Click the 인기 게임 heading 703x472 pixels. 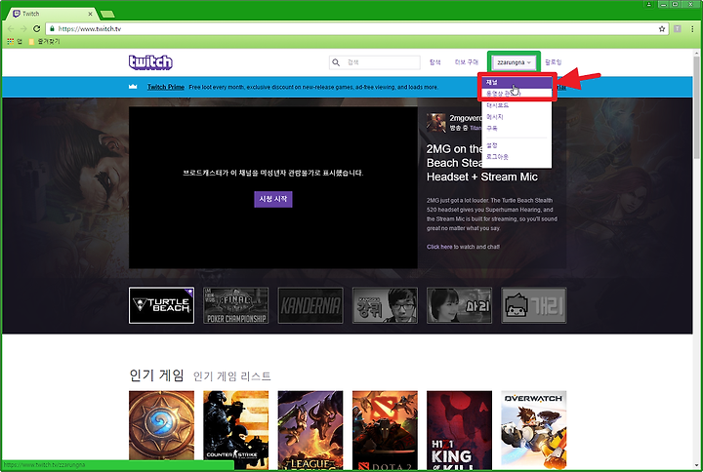click(156, 375)
